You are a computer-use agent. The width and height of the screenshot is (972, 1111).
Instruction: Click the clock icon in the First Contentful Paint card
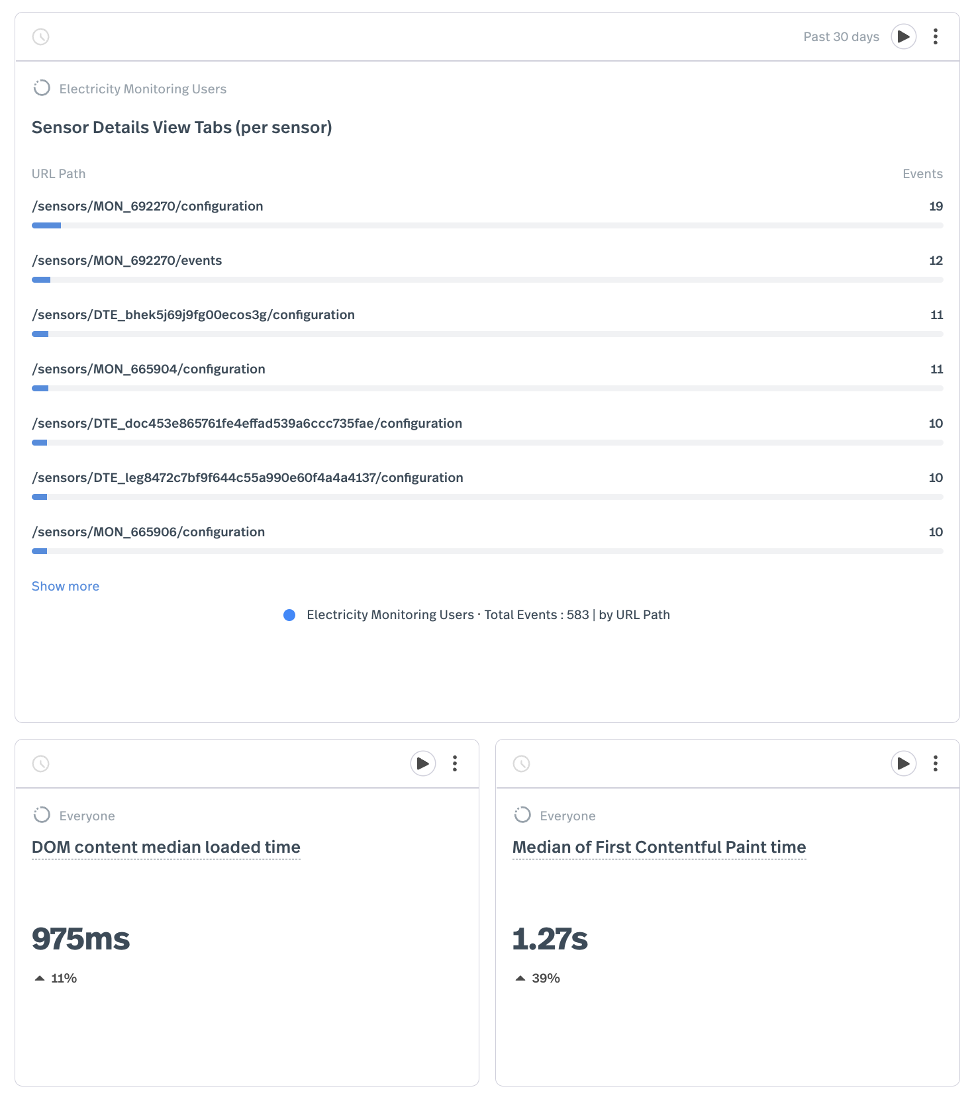coord(522,763)
